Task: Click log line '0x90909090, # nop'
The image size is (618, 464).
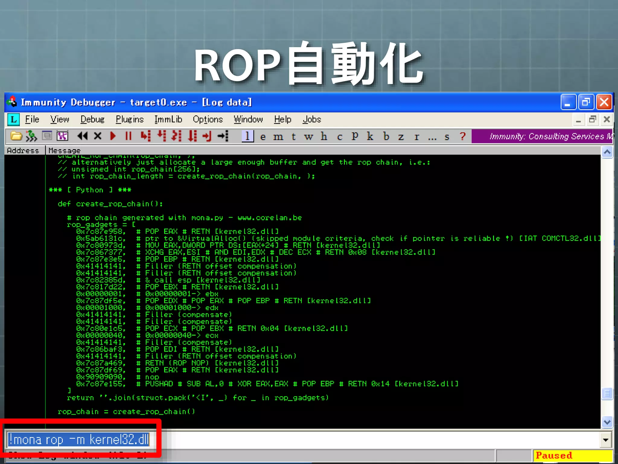Action: click(118, 377)
